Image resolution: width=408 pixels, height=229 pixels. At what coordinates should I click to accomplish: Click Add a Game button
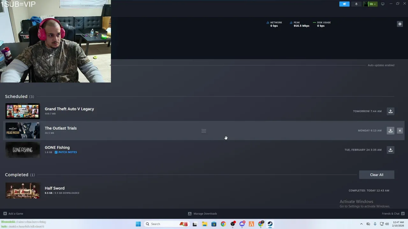[x=13, y=214]
